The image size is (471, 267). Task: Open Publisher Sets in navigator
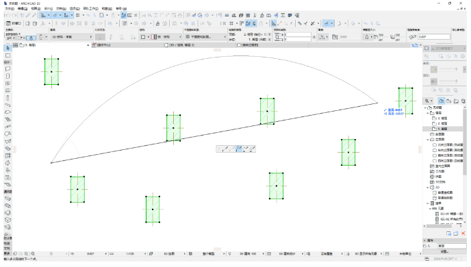pos(463,101)
